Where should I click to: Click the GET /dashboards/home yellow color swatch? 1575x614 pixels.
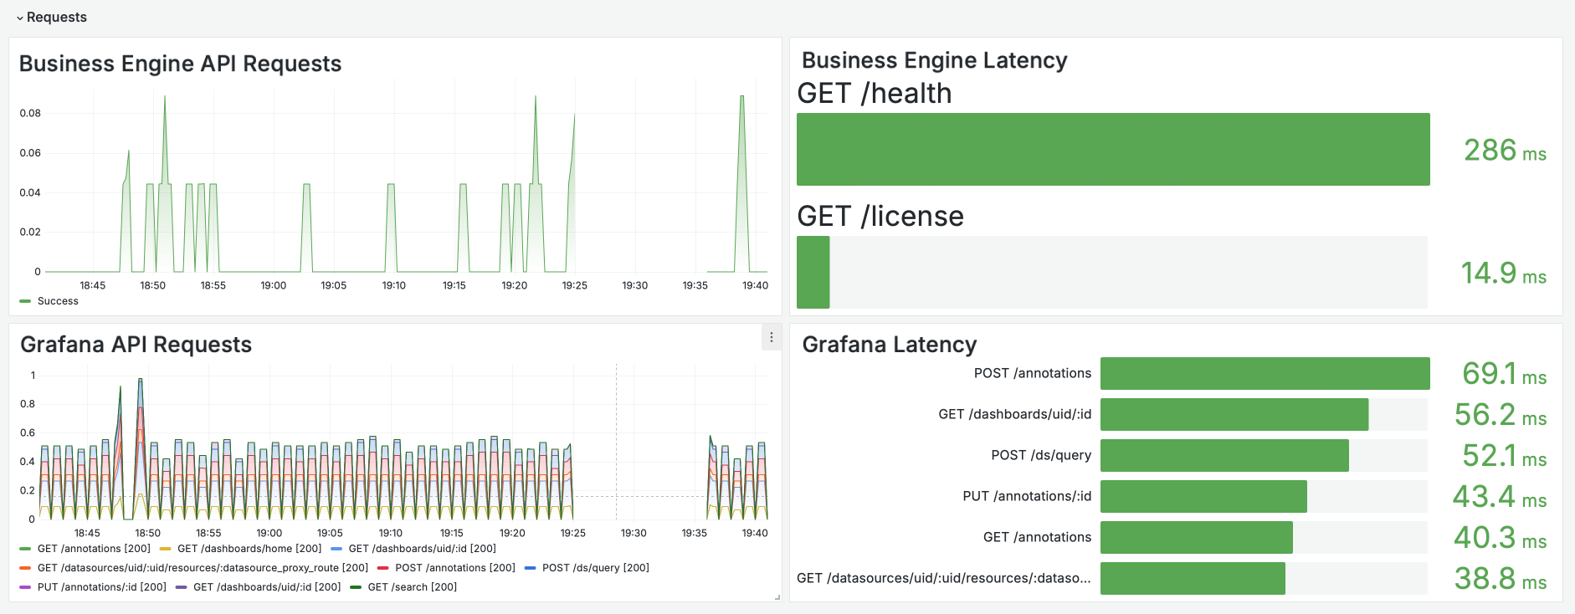click(165, 549)
